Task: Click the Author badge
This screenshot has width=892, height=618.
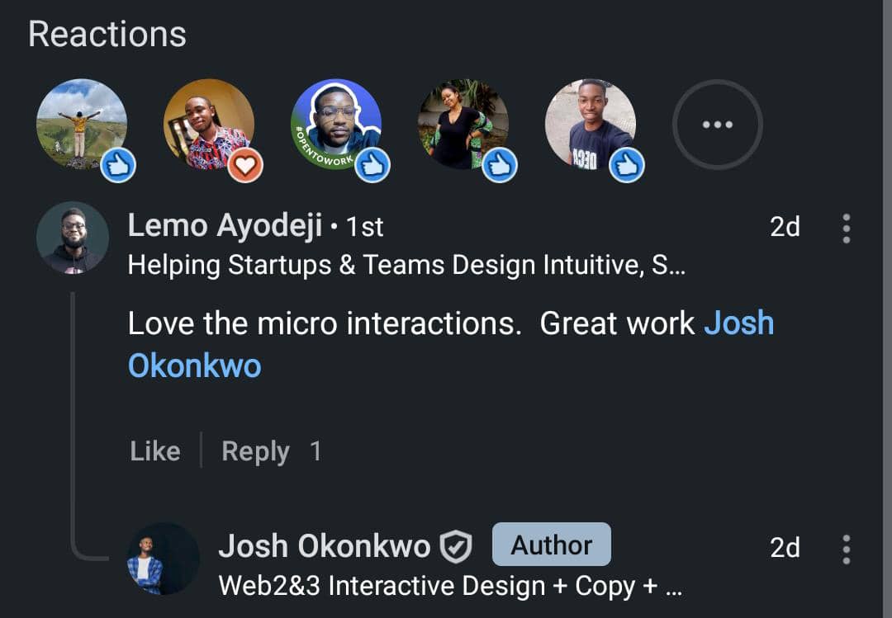Action: tap(552, 545)
